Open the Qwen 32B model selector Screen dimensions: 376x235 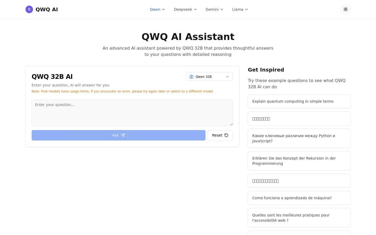pyautogui.click(x=209, y=77)
